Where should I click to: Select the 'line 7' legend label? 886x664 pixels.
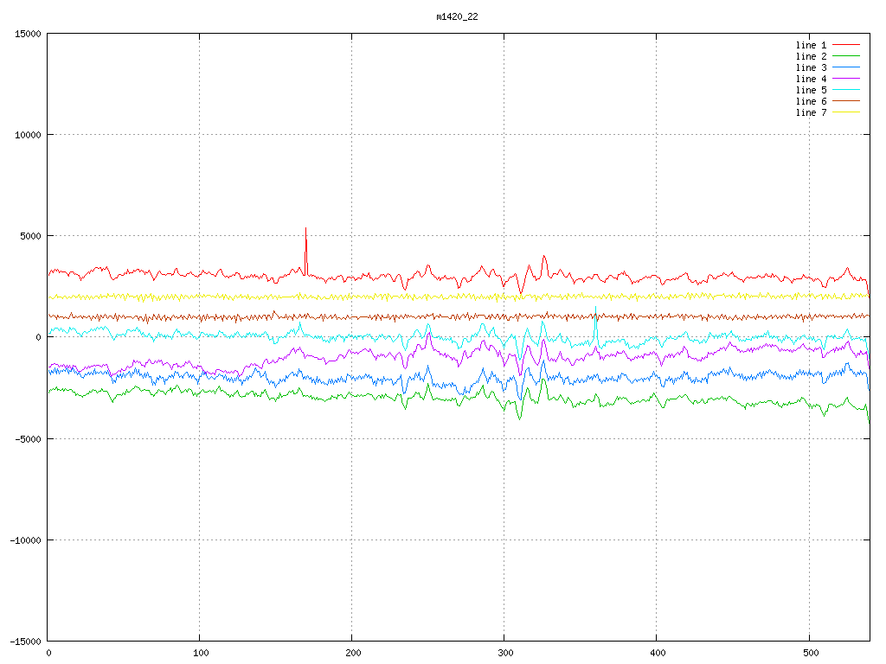click(x=811, y=113)
